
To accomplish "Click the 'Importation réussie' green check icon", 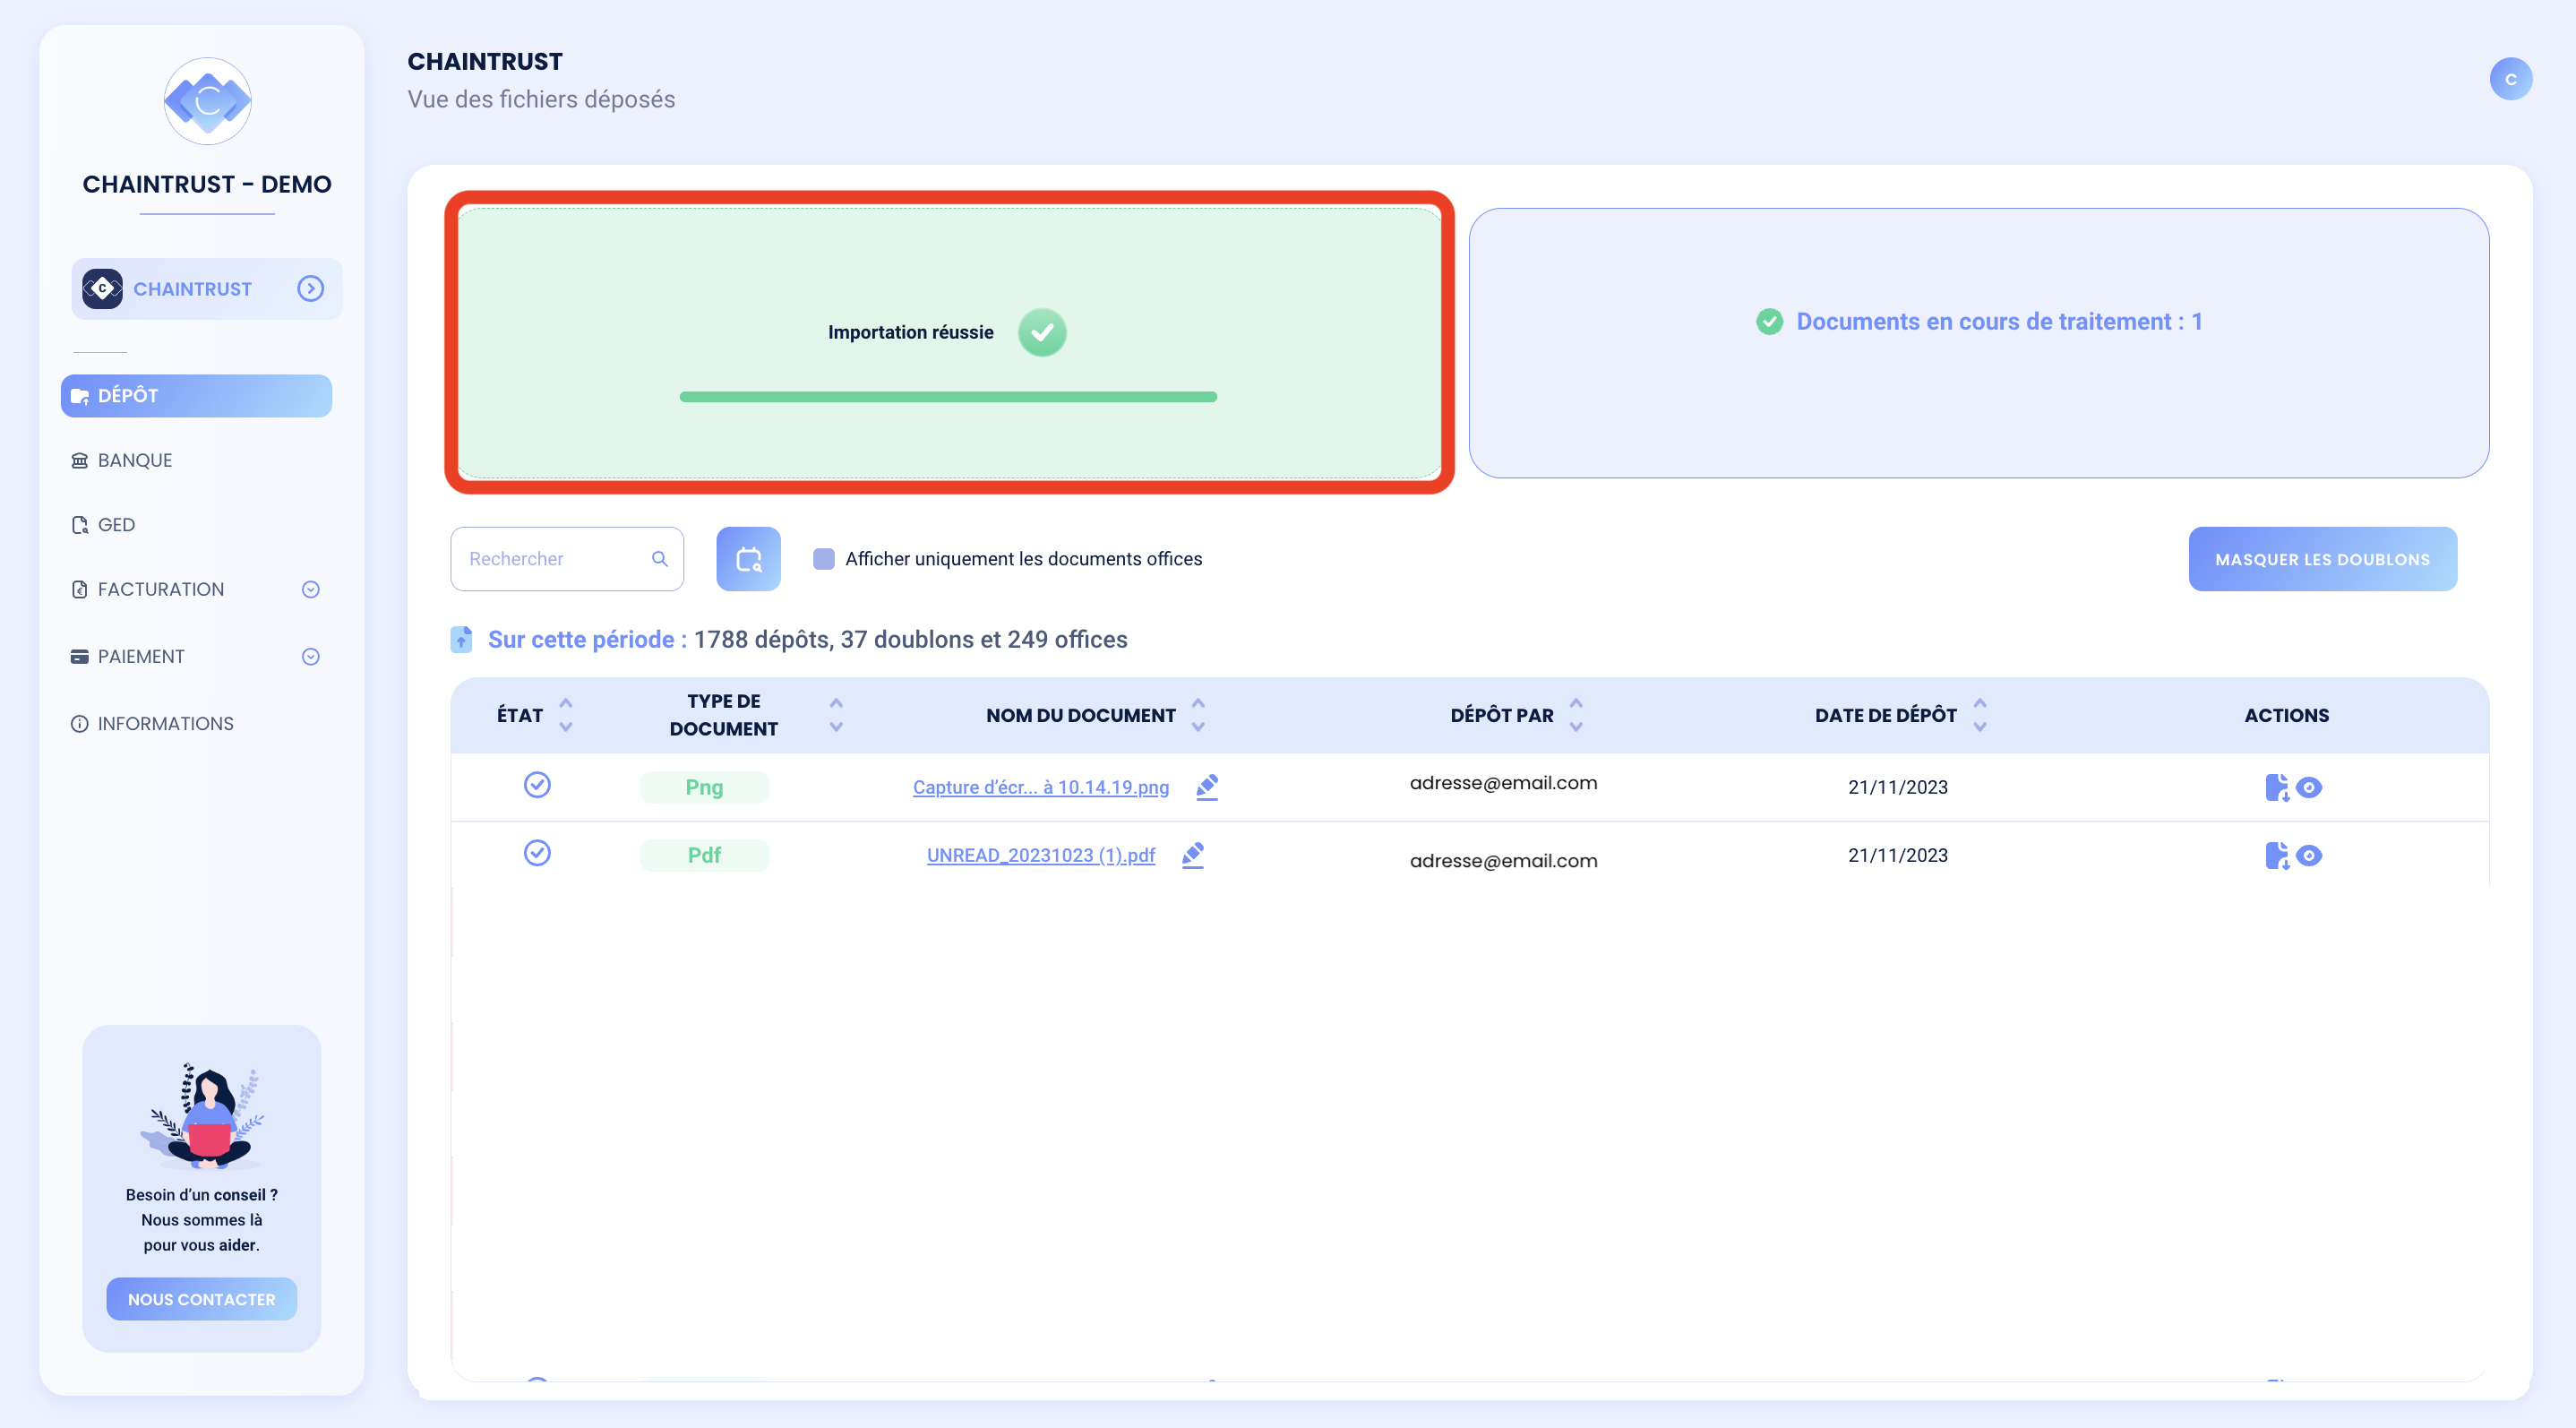I will (x=1042, y=332).
